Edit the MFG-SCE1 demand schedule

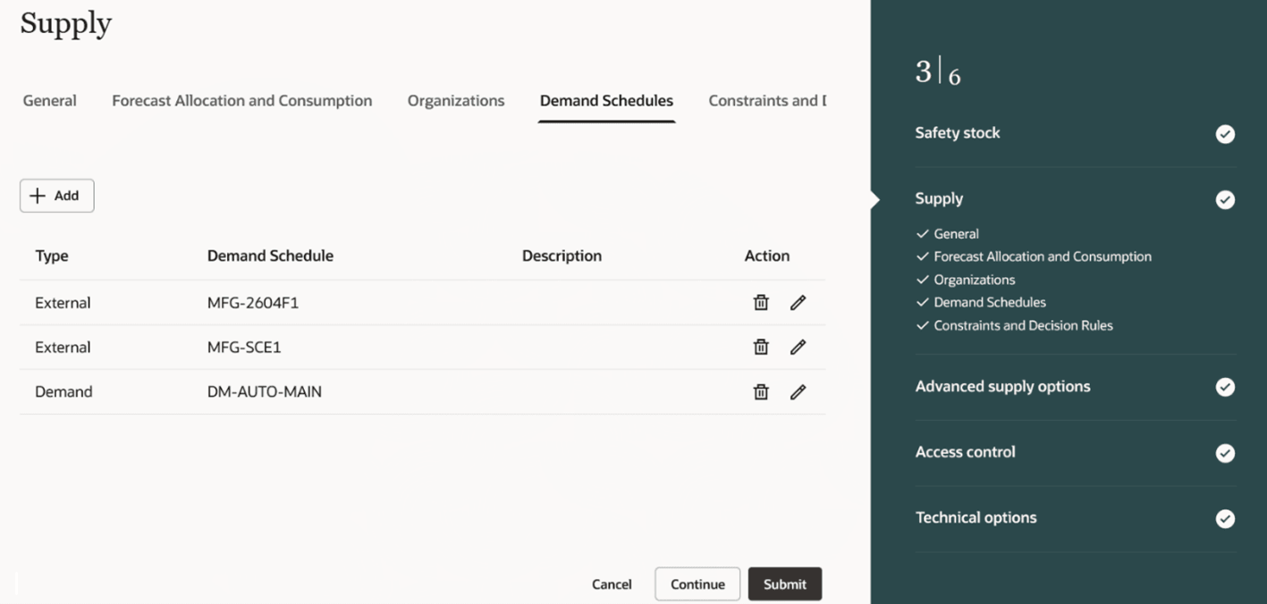tap(798, 347)
